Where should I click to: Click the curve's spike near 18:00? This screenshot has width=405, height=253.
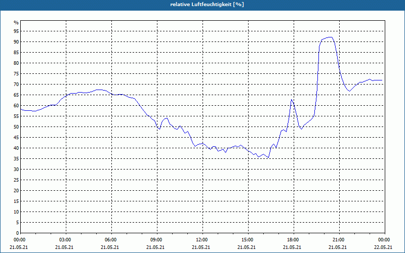(292, 100)
